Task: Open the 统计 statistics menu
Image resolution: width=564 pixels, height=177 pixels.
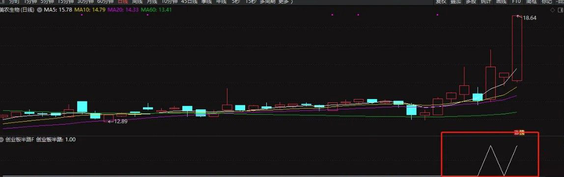Action: (486, 1)
